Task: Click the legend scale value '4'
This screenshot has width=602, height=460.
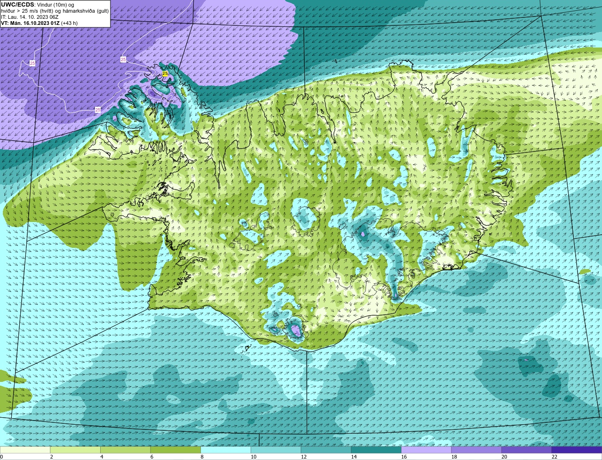Action: [102, 457]
